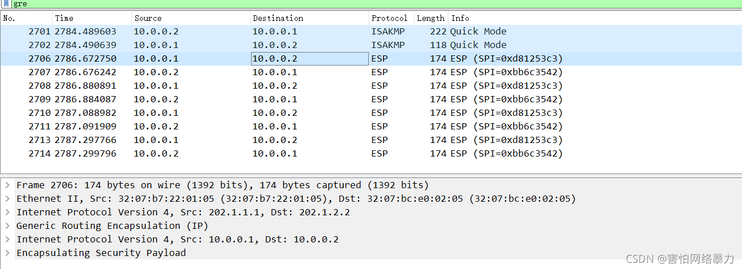Viewport: 742px width, 269px height.
Task: Click ESP SPI info of packet 2709
Action: (x=506, y=99)
